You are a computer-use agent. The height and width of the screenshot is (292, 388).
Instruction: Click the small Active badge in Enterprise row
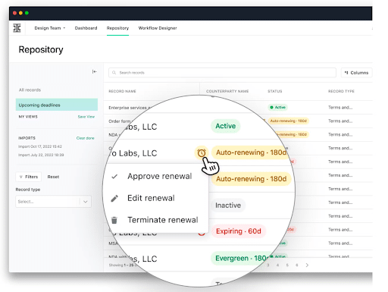[277, 107]
